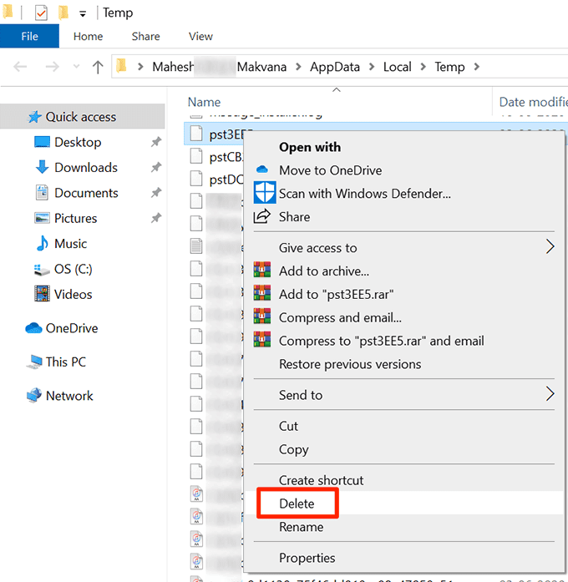Open the Quick Access Toolbar customize dropdown

click(x=82, y=14)
